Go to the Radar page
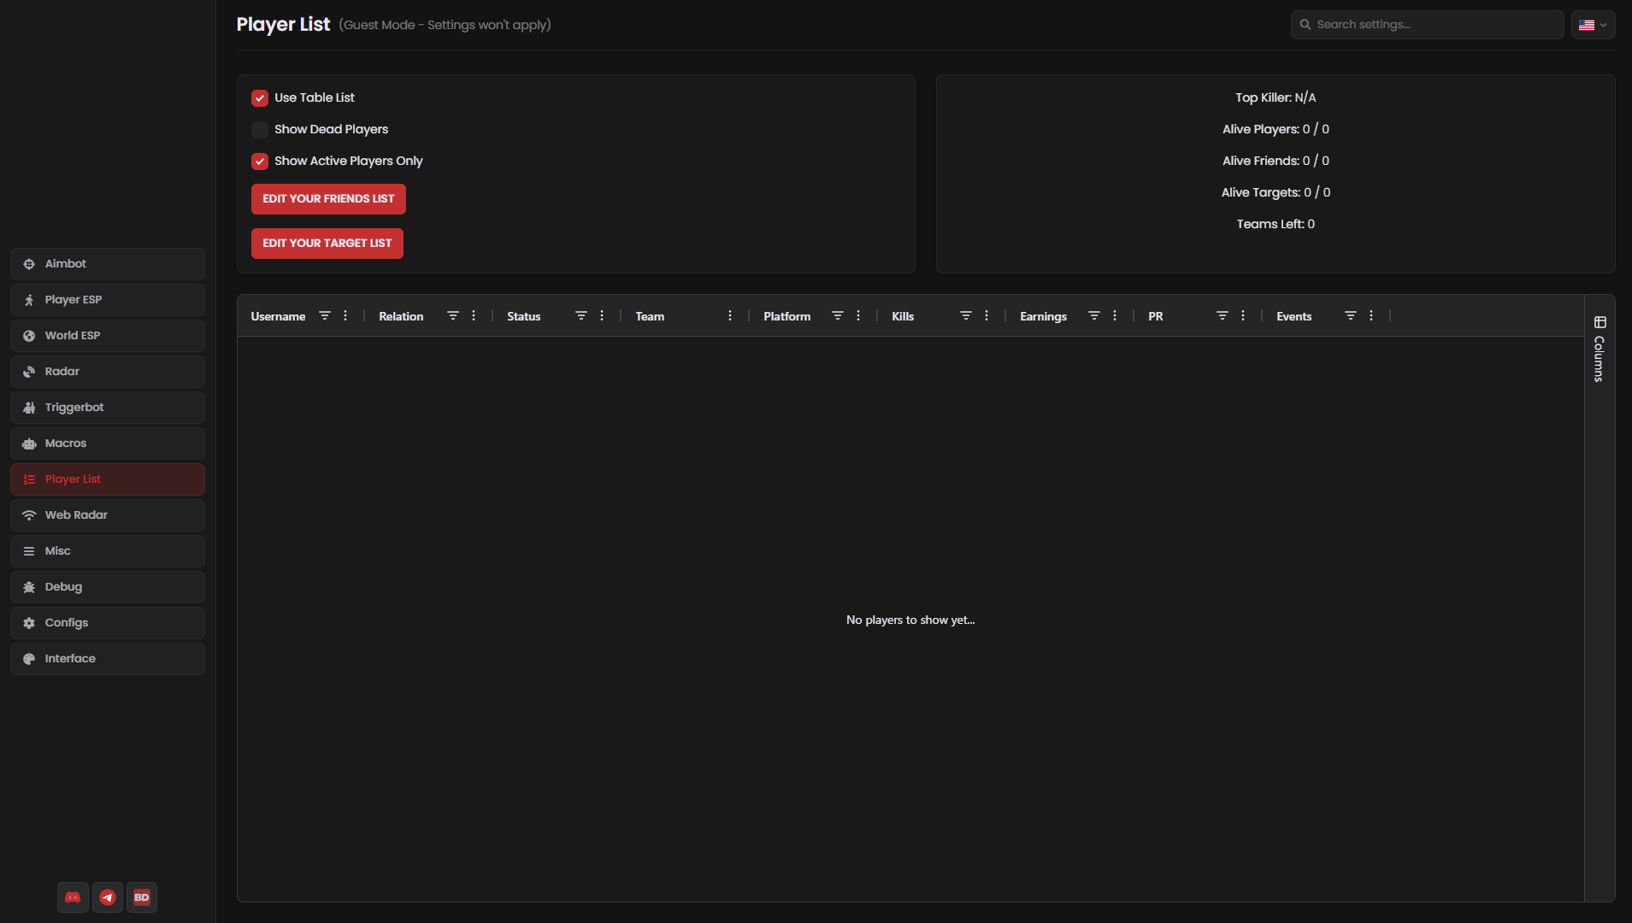Screen dimensions: 1632x923 click(108, 372)
